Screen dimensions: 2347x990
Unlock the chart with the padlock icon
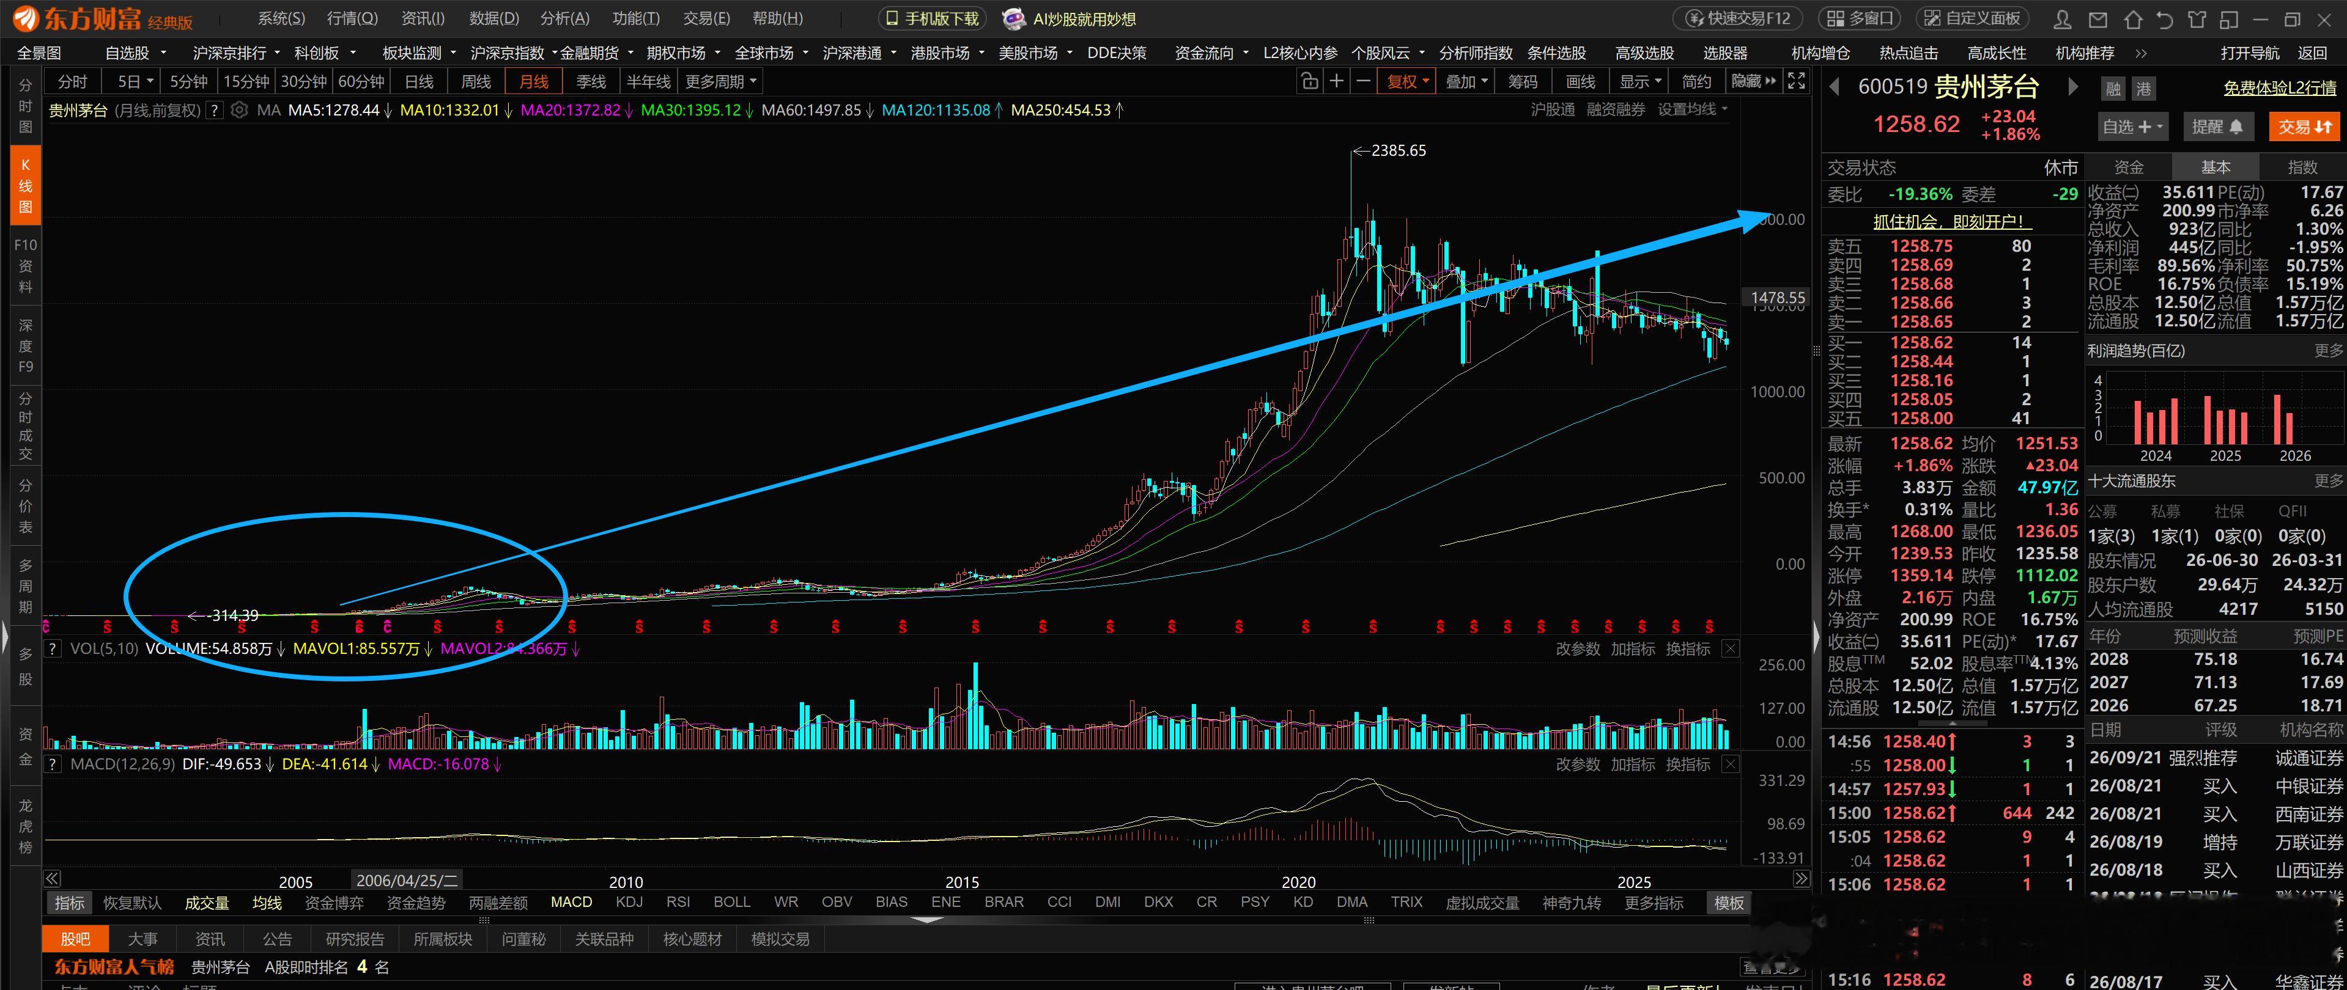coord(1309,82)
